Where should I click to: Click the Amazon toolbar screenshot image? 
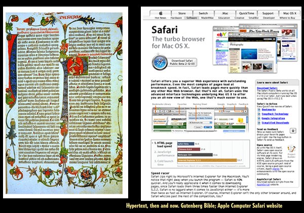[200, 120]
